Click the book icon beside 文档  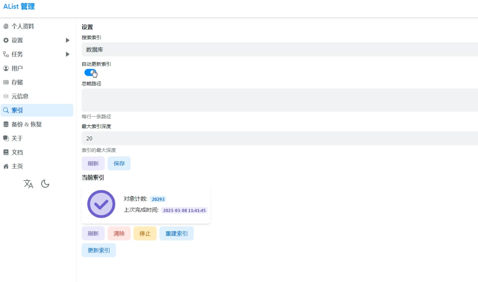coord(6,152)
